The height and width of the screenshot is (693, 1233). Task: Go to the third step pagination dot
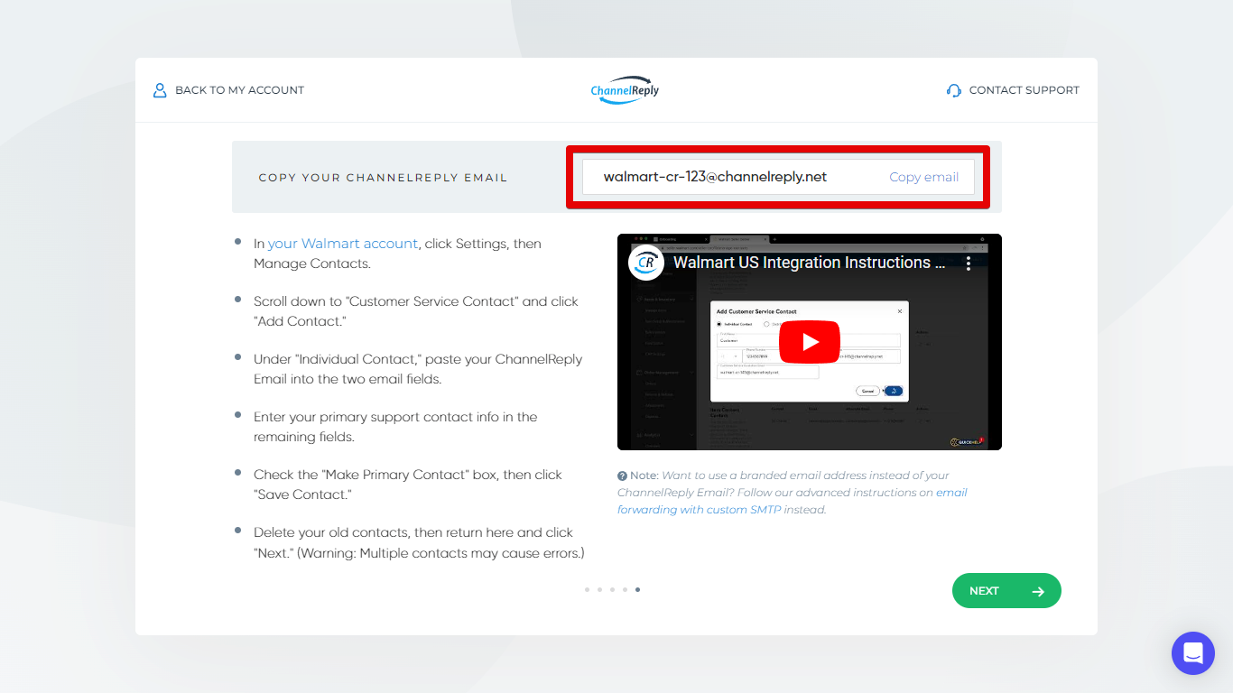click(x=612, y=589)
